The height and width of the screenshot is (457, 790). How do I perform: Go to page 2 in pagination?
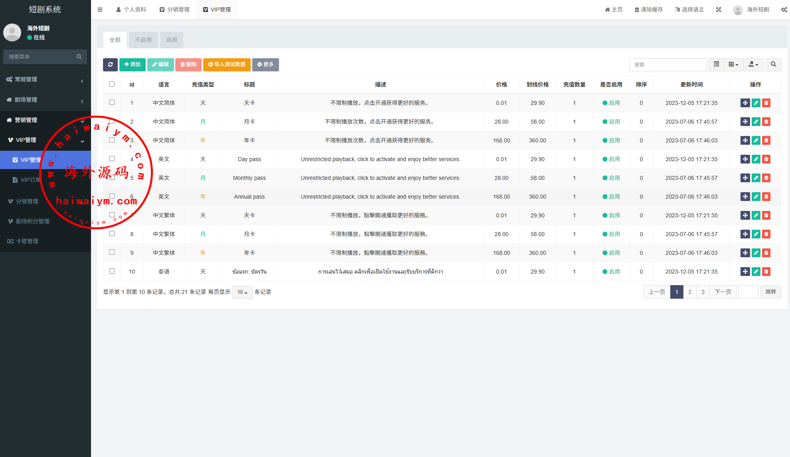(690, 292)
